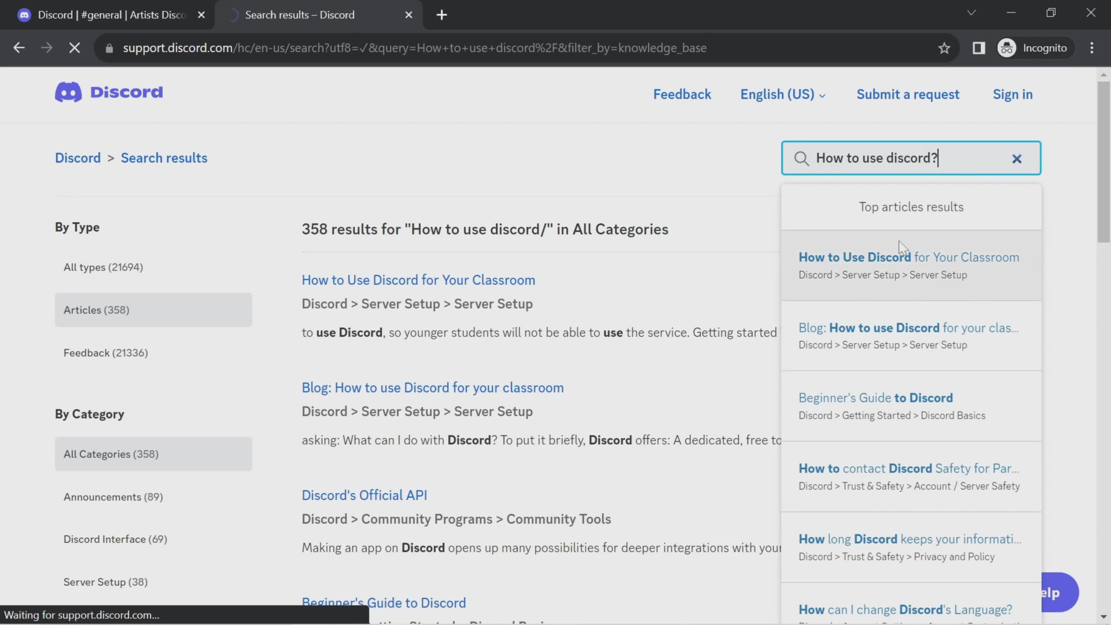Viewport: 1111px width, 625px height.
Task: Close the Discord #general tab
Action: tap(201, 15)
